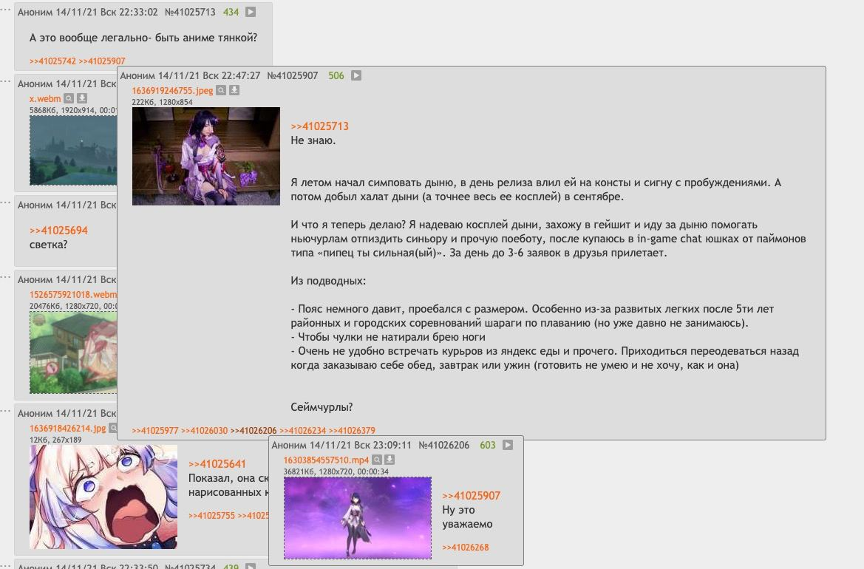Expand the screaming anime face thumbnail
Image resolution: width=864 pixels, height=569 pixels.
coord(103,497)
